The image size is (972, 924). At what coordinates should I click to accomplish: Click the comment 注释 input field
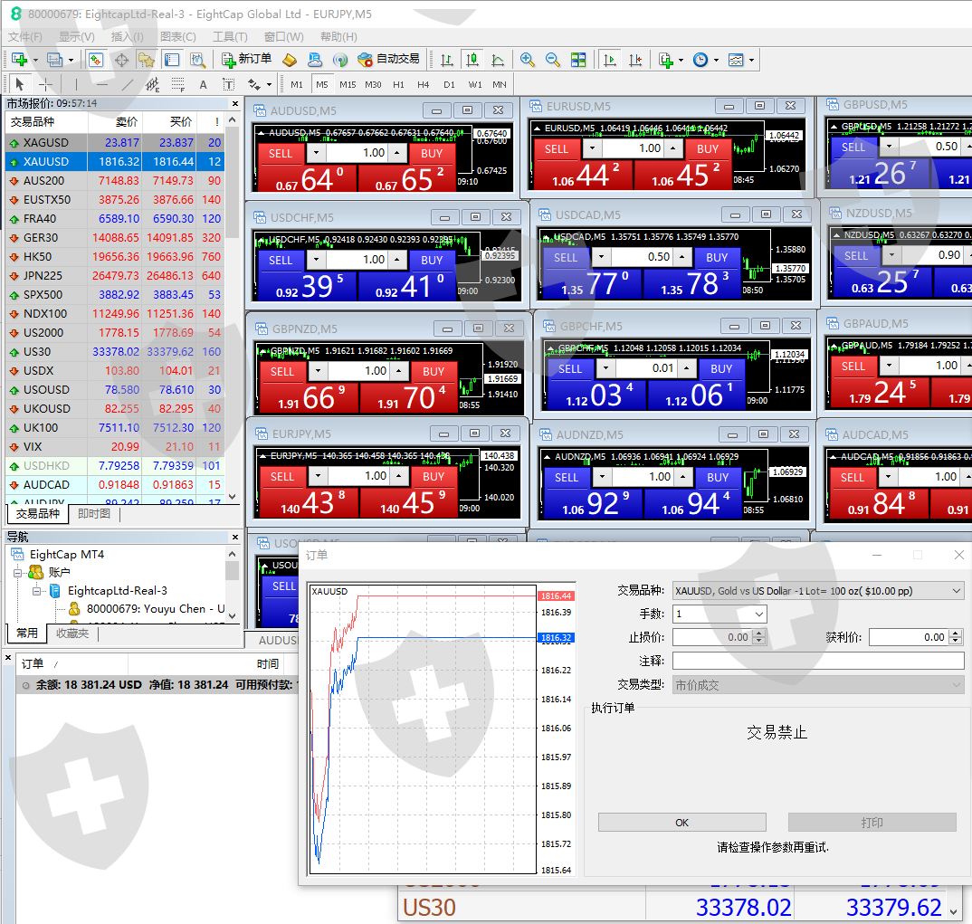tap(817, 661)
